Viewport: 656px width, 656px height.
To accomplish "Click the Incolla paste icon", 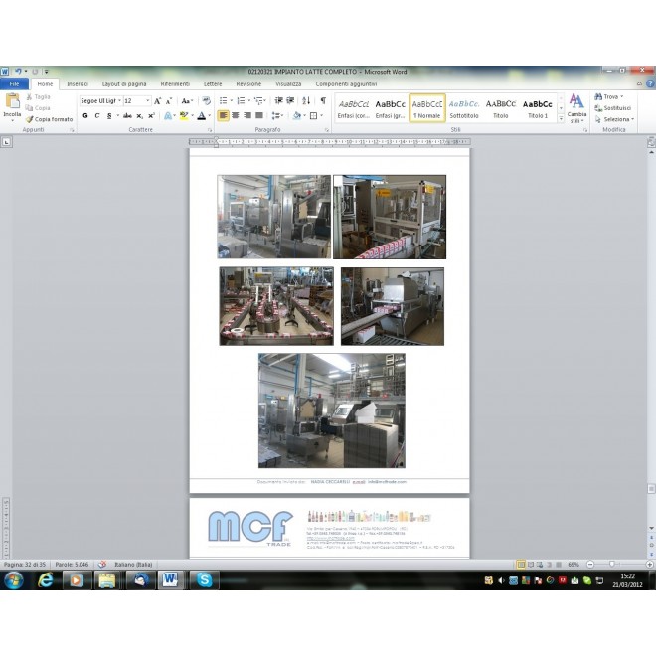I will click(x=12, y=103).
